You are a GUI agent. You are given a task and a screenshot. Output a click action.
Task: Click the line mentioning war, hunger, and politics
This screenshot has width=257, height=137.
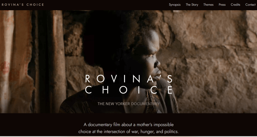click(x=129, y=131)
